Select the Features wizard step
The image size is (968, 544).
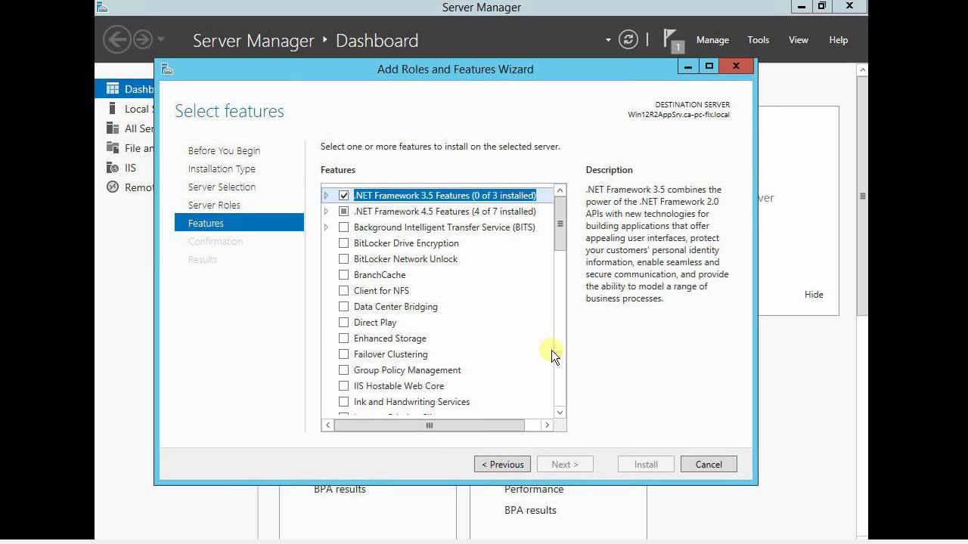pos(239,223)
